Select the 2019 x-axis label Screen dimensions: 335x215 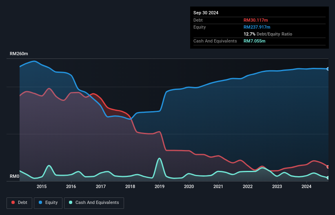(x=160, y=186)
